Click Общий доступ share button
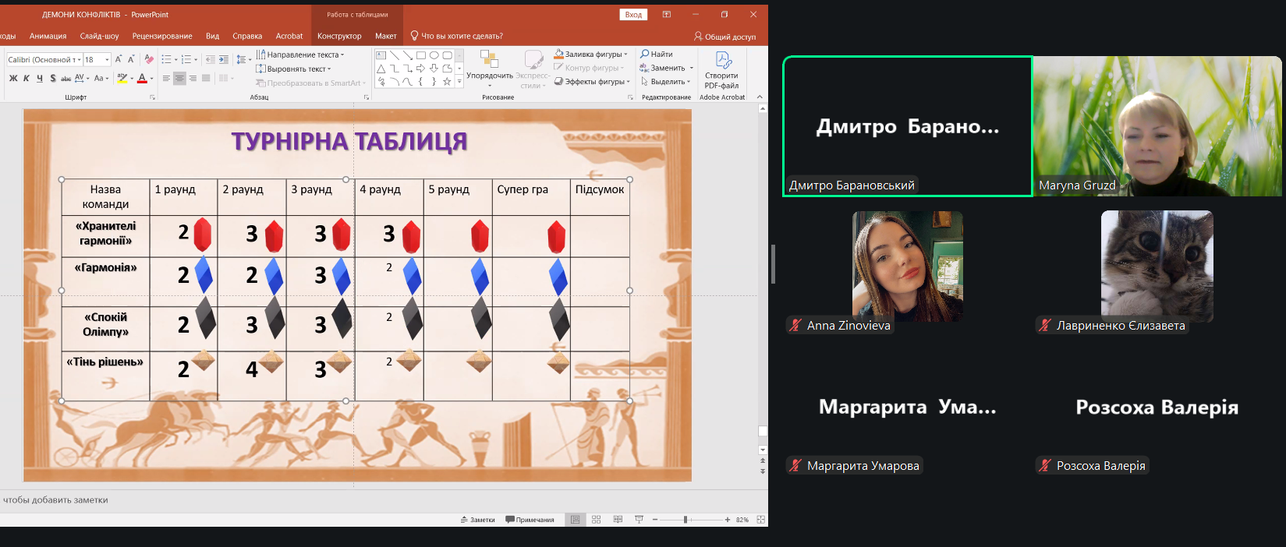This screenshot has height=547, width=1286. point(724,36)
